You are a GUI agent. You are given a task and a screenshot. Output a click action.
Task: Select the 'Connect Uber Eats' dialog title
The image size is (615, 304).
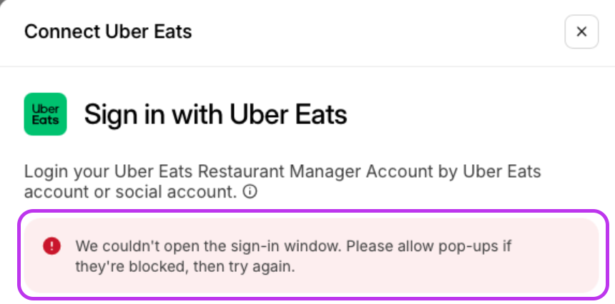tap(108, 32)
